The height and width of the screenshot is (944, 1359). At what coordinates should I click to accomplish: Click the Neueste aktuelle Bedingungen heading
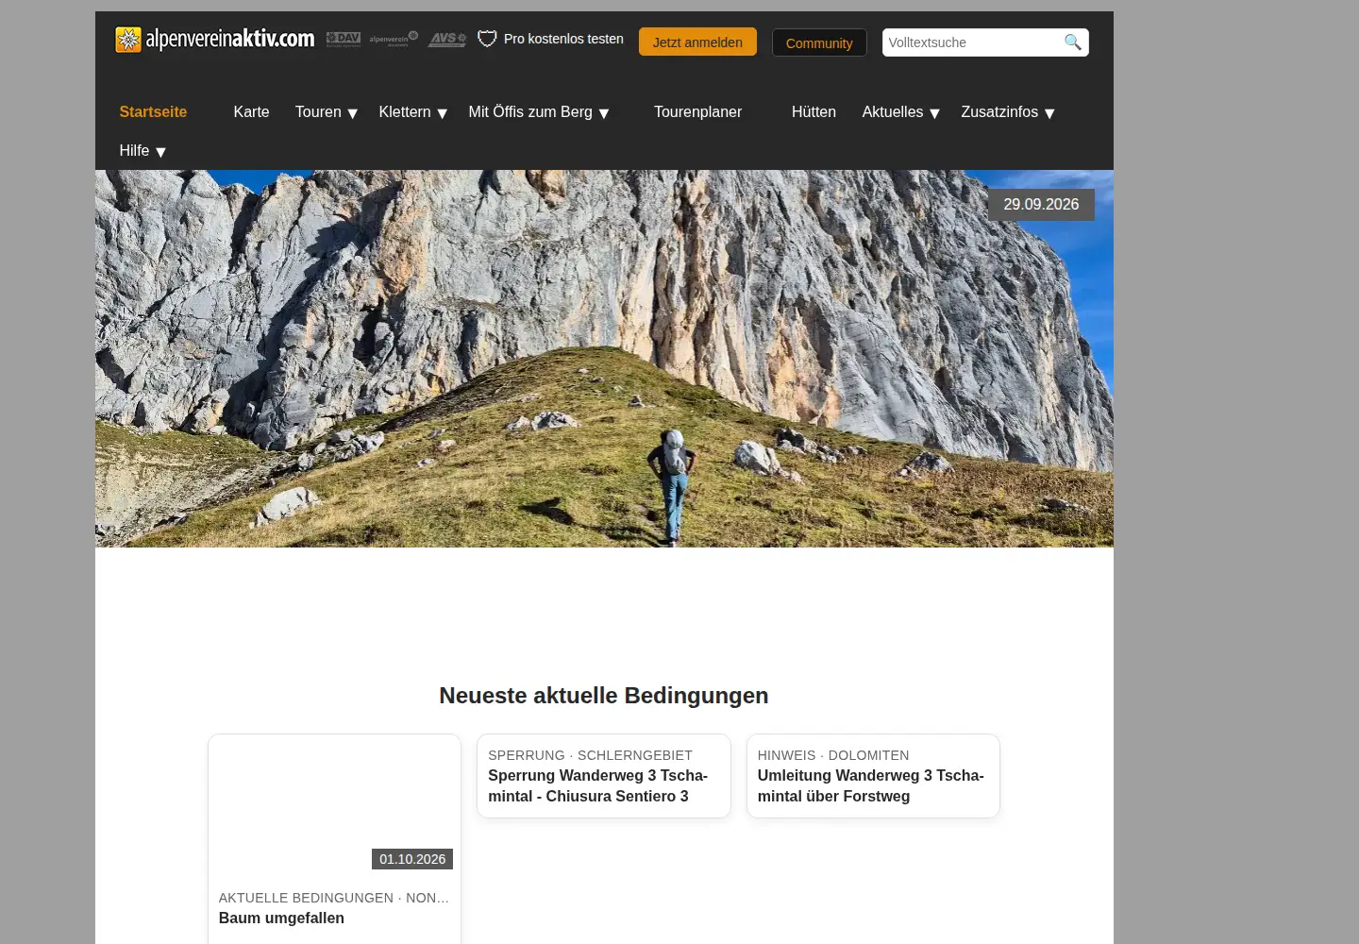[x=604, y=696]
